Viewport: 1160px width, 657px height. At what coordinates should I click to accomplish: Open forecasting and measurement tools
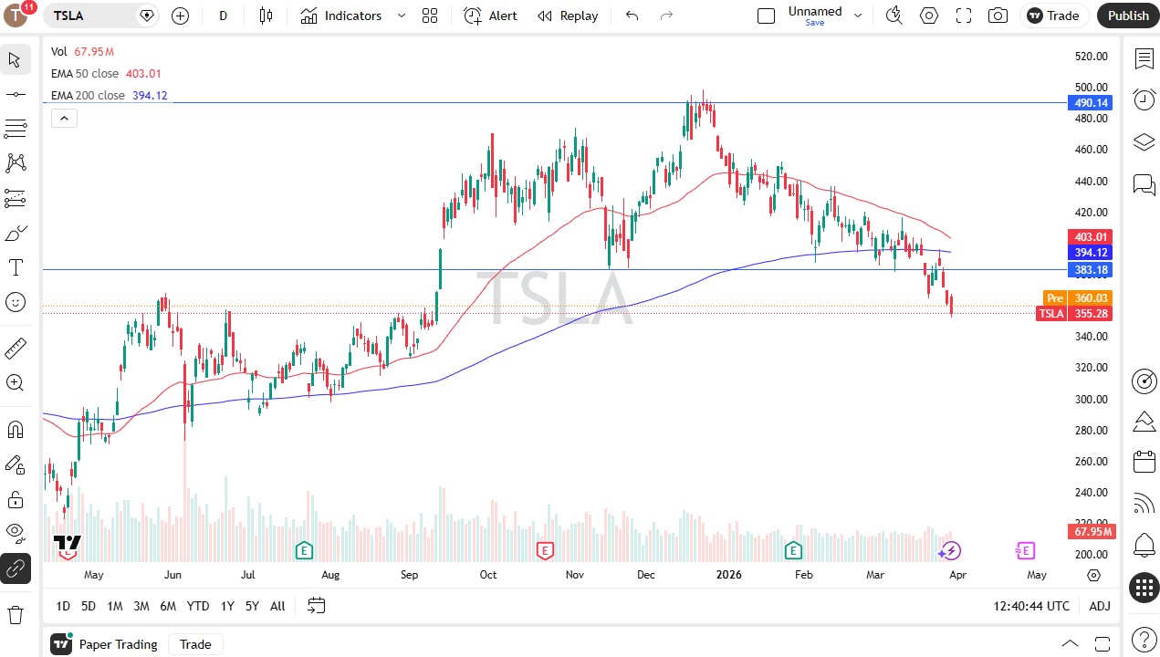(x=16, y=198)
